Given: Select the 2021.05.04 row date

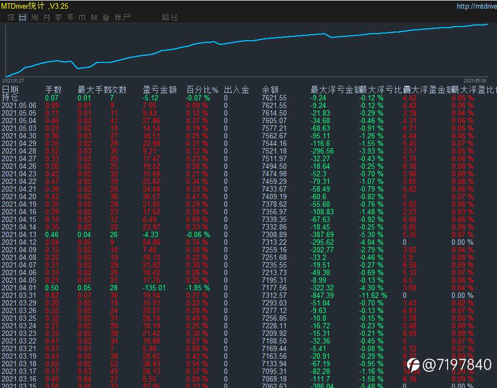Looking at the screenshot, I should (19, 120).
